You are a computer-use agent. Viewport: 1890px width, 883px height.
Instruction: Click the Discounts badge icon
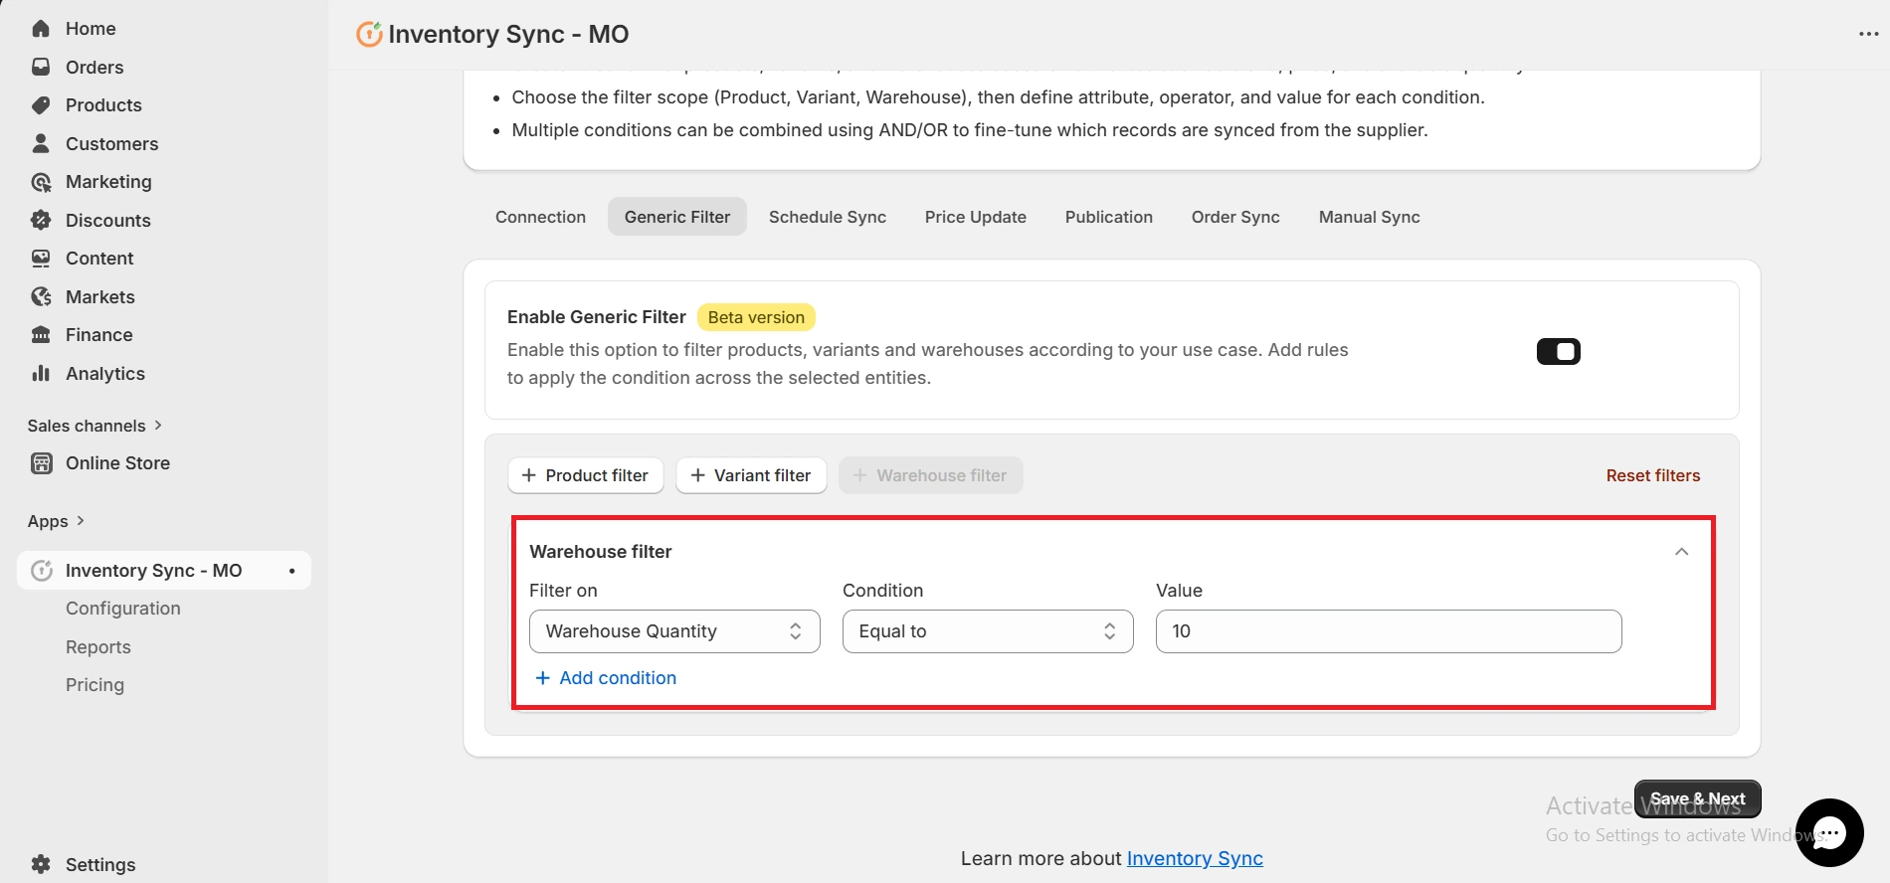41,220
